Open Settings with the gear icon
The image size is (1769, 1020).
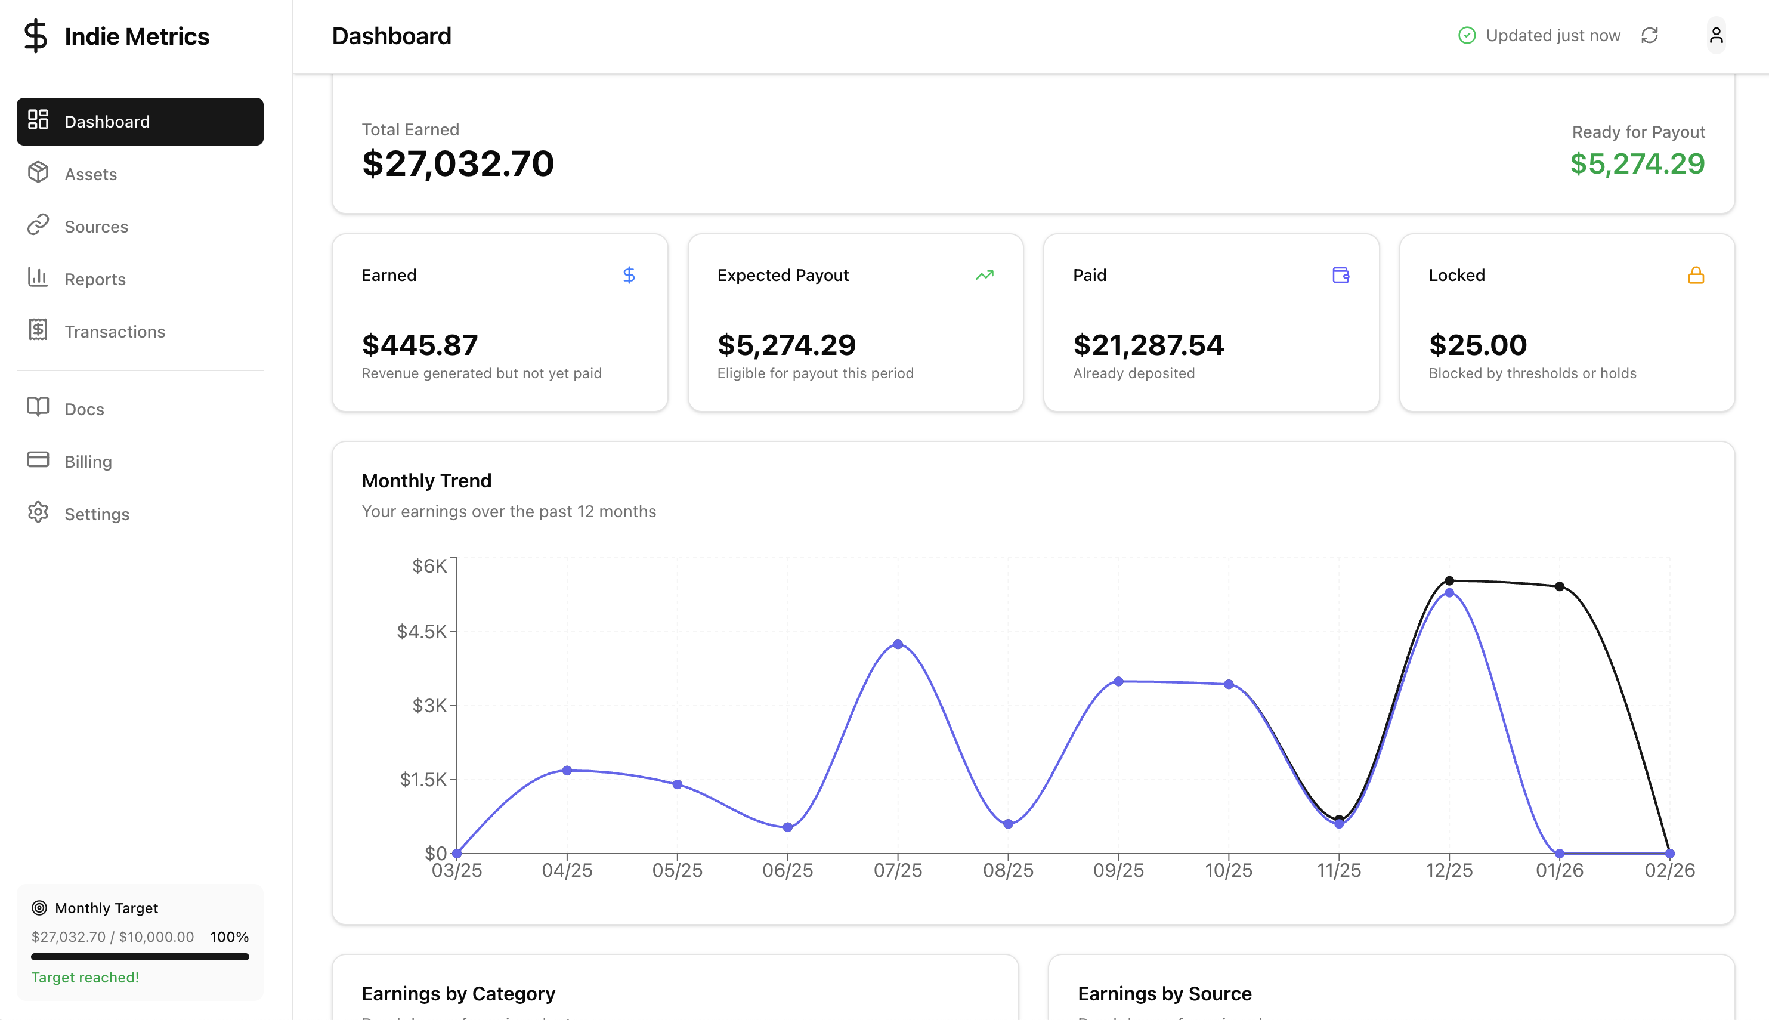(x=39, y=513)
